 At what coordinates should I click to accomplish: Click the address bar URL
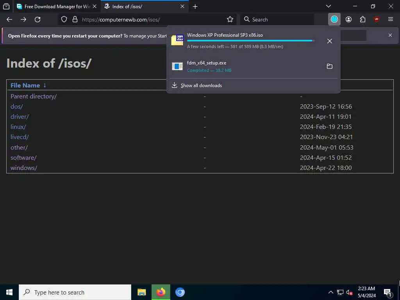tap(121, 20)
